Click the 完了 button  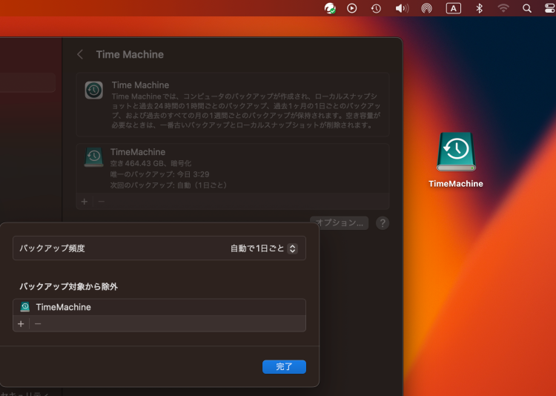284,366
